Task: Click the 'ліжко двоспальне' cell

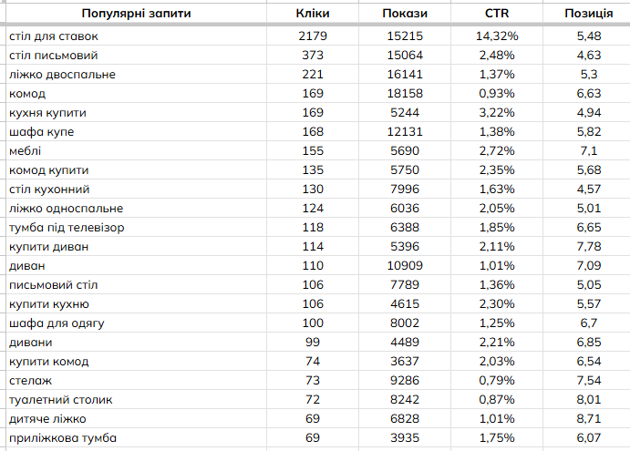Action: click(62, 74)
